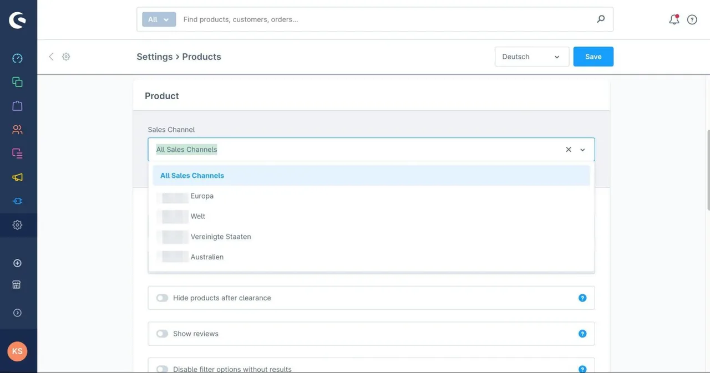
Task: Click the Save button
Action: pyautogui.click(x=593, y=57)
